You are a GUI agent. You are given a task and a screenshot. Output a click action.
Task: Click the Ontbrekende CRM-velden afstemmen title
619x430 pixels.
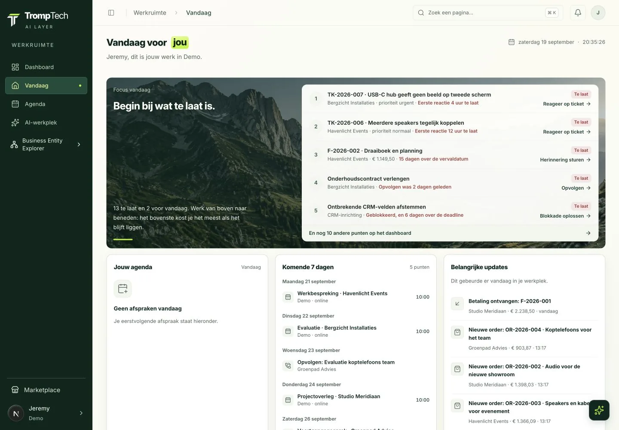377,207
